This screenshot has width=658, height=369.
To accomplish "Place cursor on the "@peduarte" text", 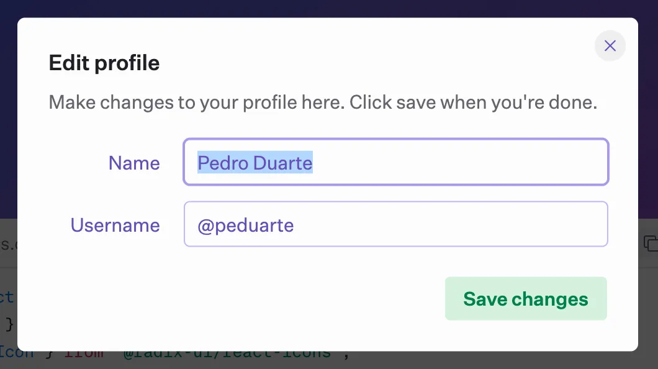I will point(245,225).
